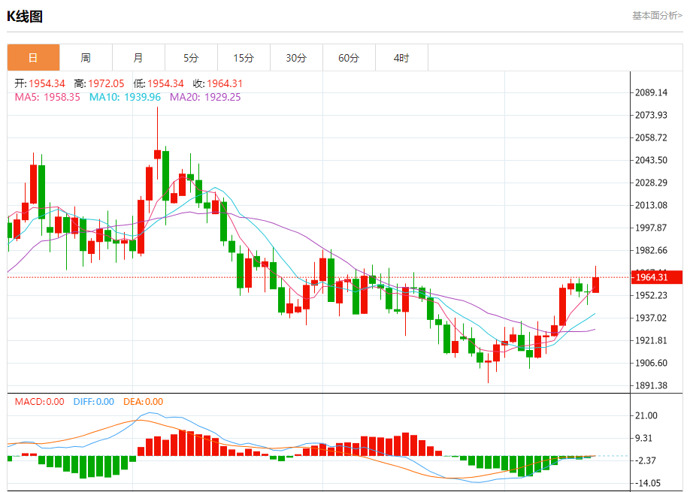Click the 2013.08 price axis label

pyautogui.click(x=651, y=205)
